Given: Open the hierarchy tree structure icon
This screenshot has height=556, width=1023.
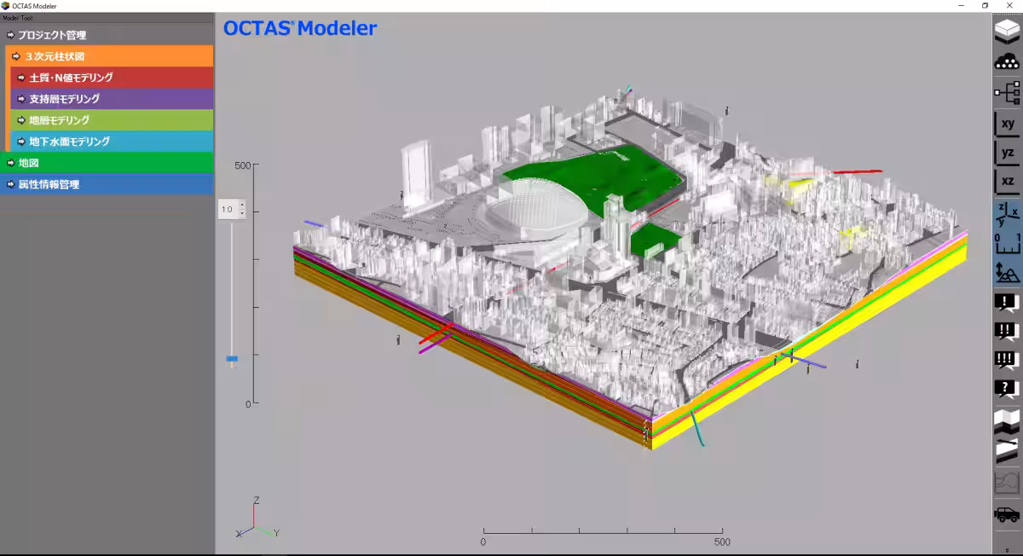Looking at the screenshot, I should point(1007,92).
